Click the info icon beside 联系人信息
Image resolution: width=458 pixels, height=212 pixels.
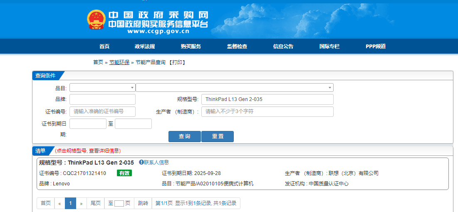click(141, 163)
